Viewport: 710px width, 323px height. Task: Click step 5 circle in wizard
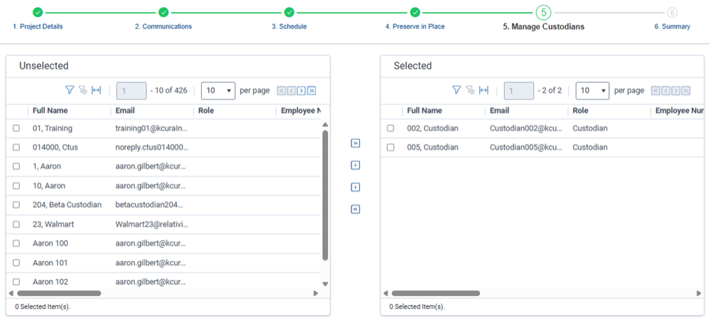(x=543, y=12)
